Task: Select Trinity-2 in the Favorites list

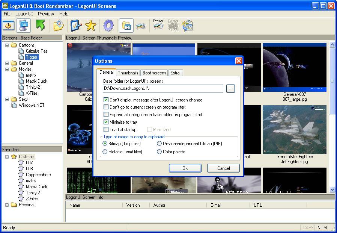Action: pos(33,193)
